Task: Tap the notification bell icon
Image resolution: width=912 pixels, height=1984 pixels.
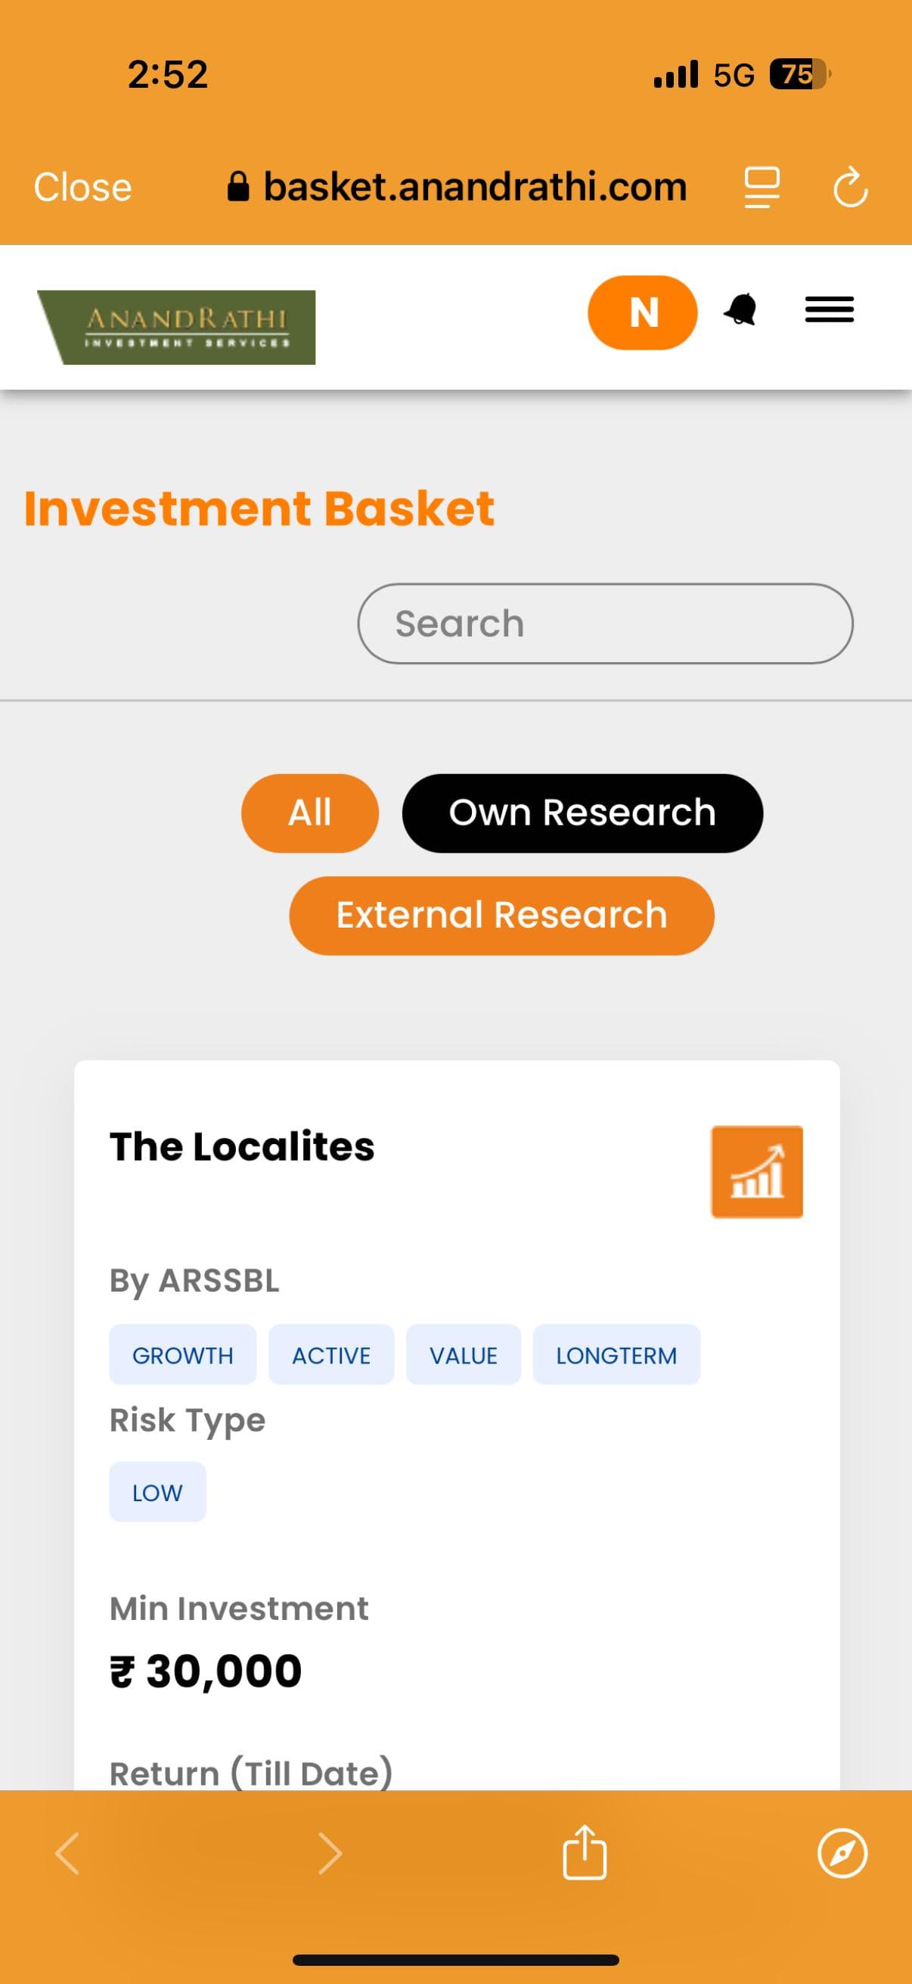Action: click(x=741, y=311)
